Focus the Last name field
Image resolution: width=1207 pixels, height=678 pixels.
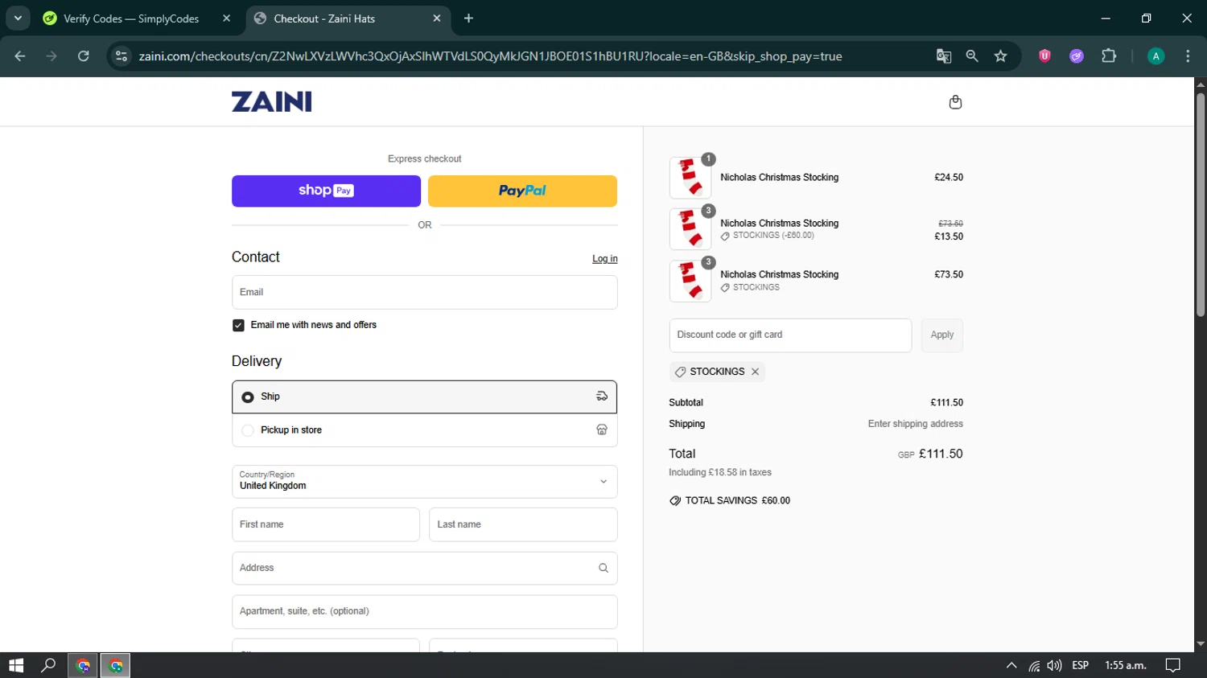pyautogui.click(x=523, y=524)
